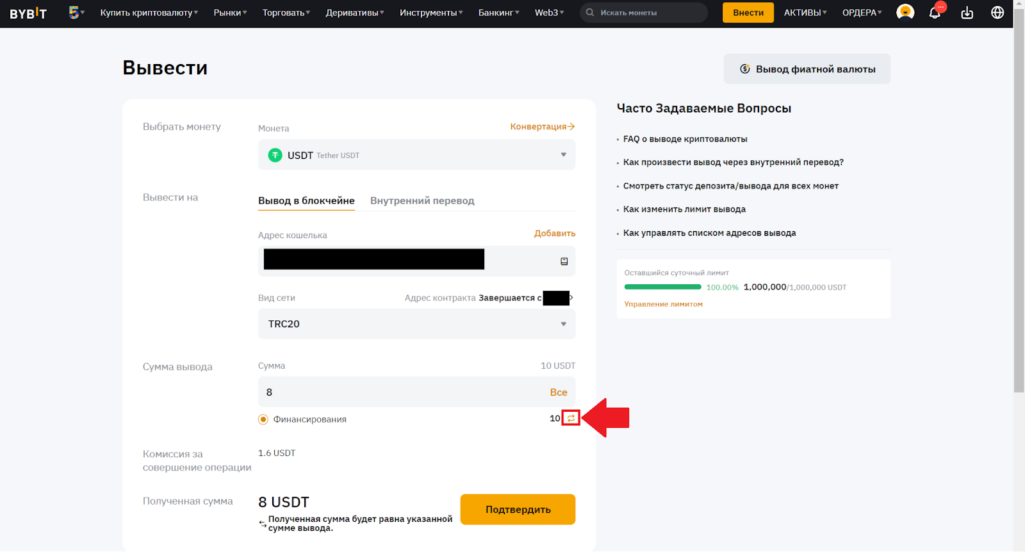The width and height of the screenshot is (1025, 552).
Task: Click Вывод фиатной валюты button
Action: coord(807,69)
